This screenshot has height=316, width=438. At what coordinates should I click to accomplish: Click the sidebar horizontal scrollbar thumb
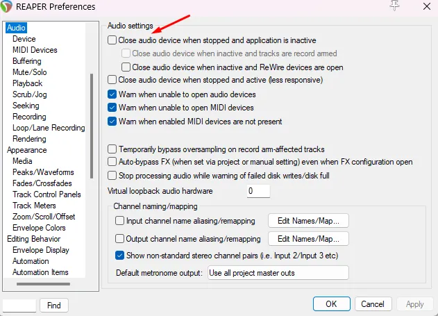point(43,284)
